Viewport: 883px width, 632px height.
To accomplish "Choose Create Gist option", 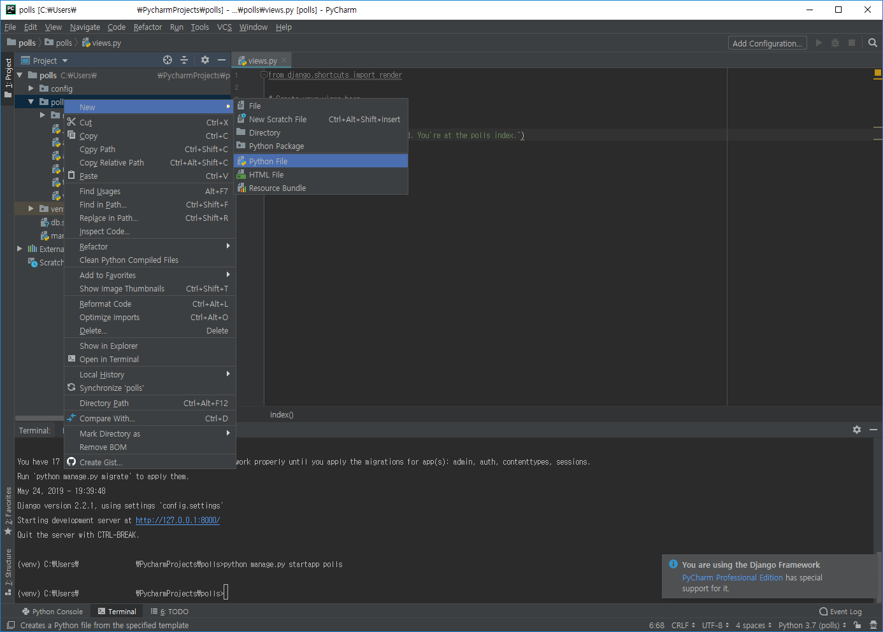I will [x=150, y=462].
